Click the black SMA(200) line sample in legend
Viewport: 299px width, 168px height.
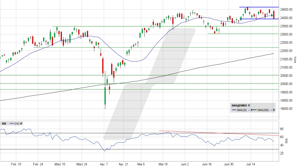(x=255, y=110)
